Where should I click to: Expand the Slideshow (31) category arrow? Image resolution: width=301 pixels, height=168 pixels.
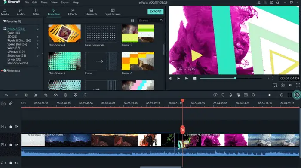[x=38, y=55]
